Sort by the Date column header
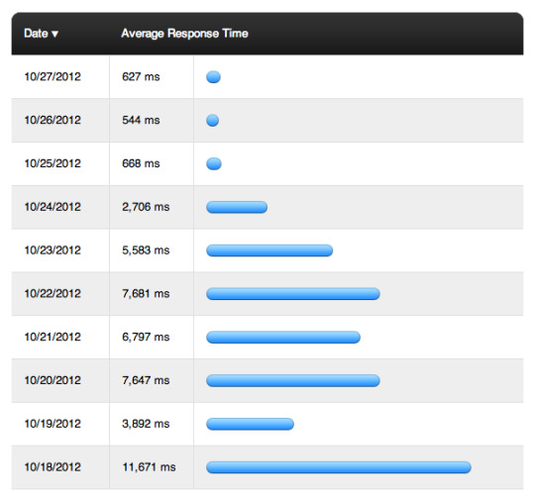 [37, 34]
